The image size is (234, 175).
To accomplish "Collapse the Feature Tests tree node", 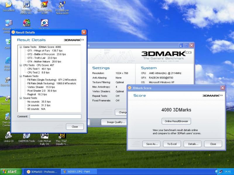I will [20, 76].
